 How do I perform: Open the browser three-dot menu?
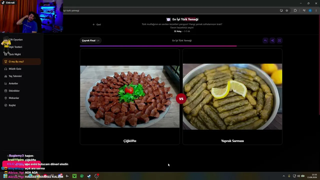pos(316,10)
